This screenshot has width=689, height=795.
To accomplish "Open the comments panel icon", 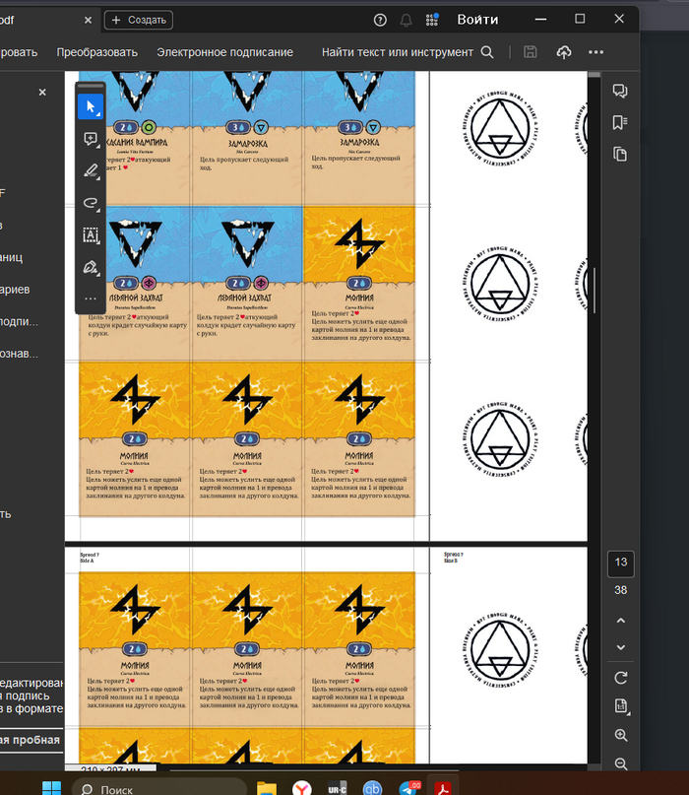I will click(620, 91).
